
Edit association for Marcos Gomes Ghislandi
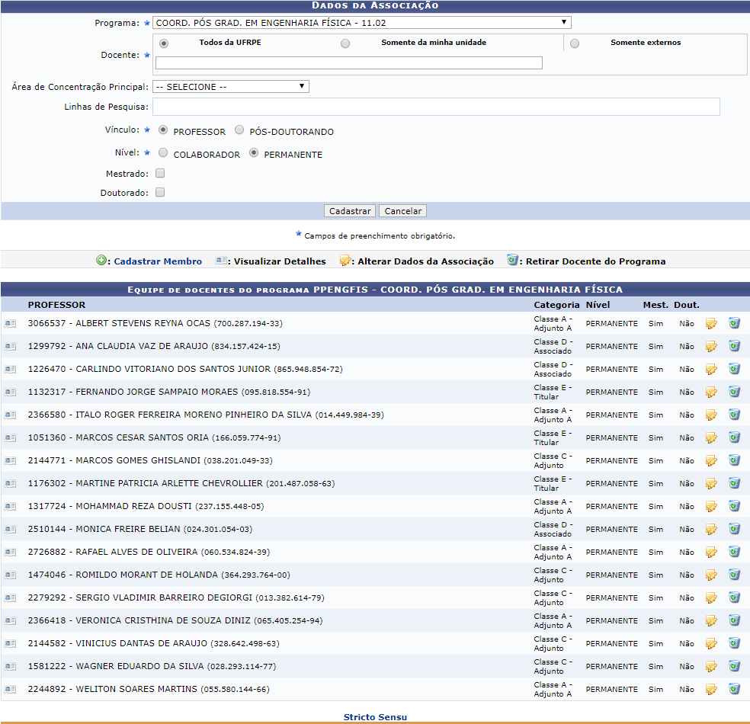(x=711, y=461)
